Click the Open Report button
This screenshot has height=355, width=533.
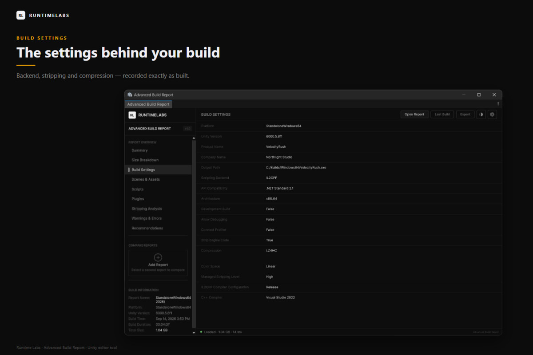tap(414, 114)
